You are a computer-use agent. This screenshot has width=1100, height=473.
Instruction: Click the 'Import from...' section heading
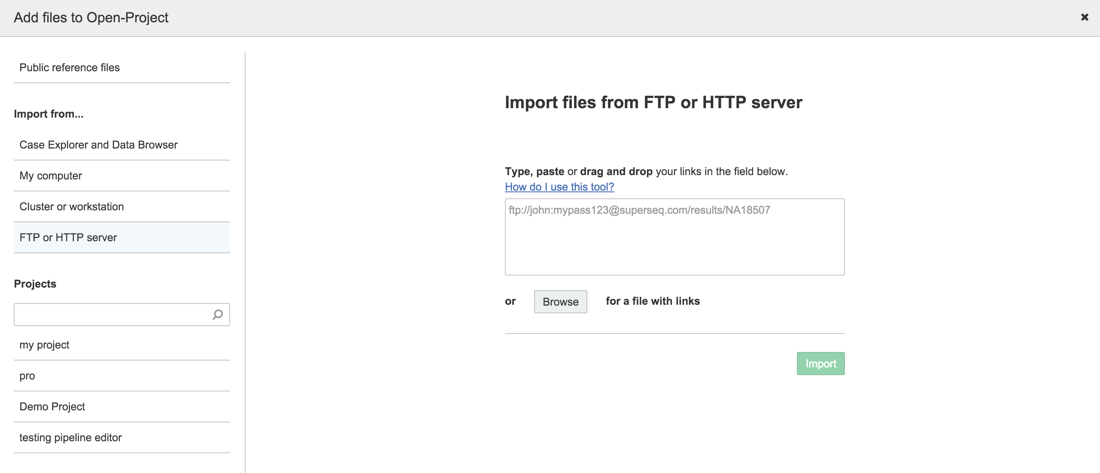[49, 114]
